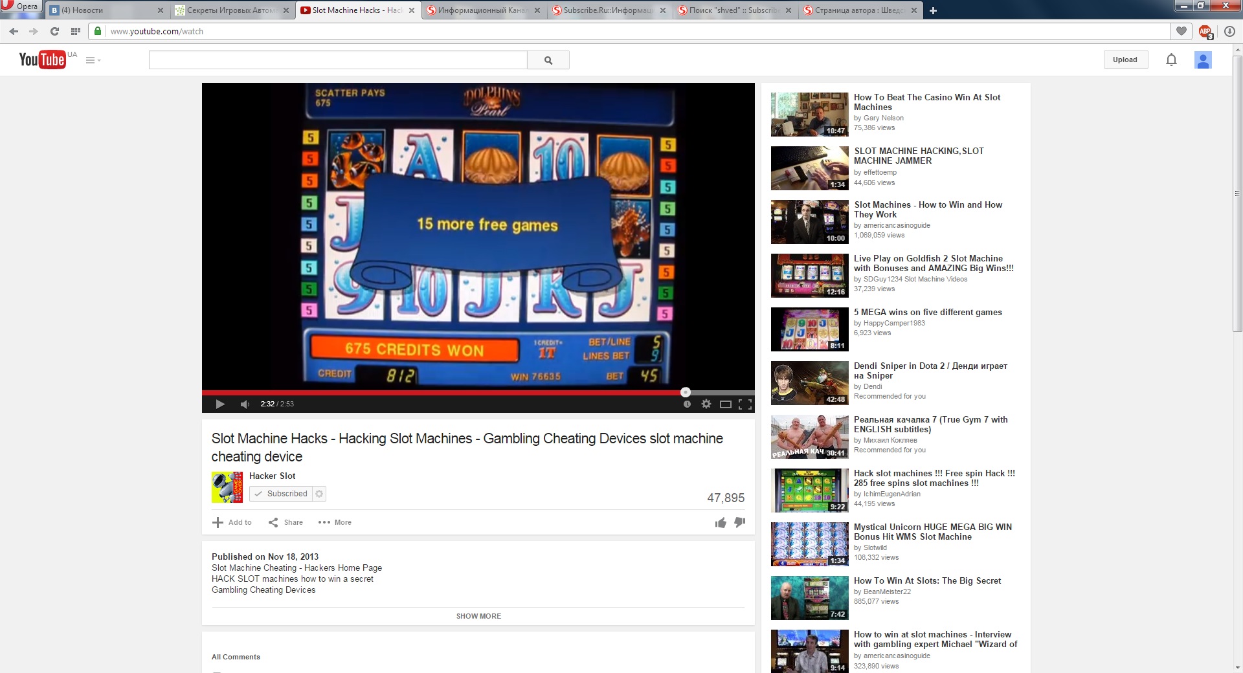Click Add to playlist button

click(x=232, y=522)
